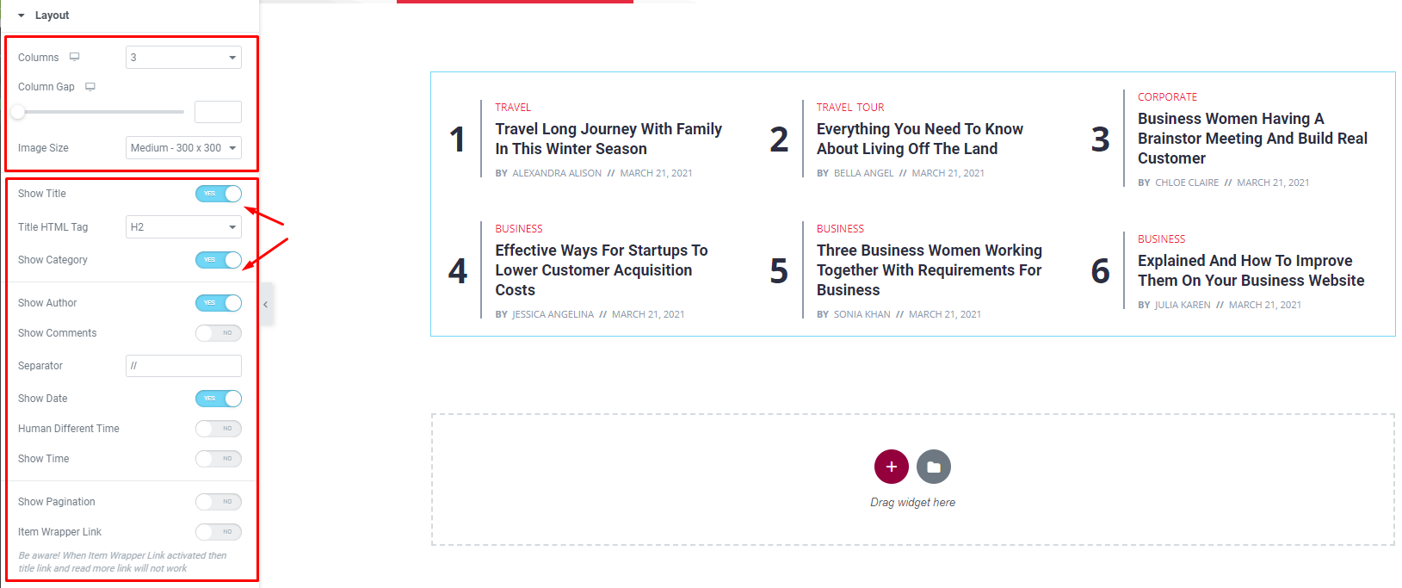
Task: Enable Show Comments
Action: (218, 333)
